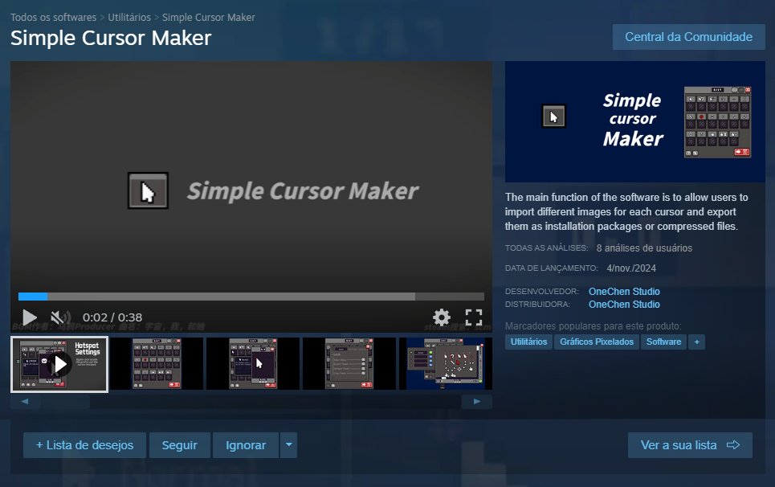Expand the Ignorar dropdown arrow

coord(288,445)
